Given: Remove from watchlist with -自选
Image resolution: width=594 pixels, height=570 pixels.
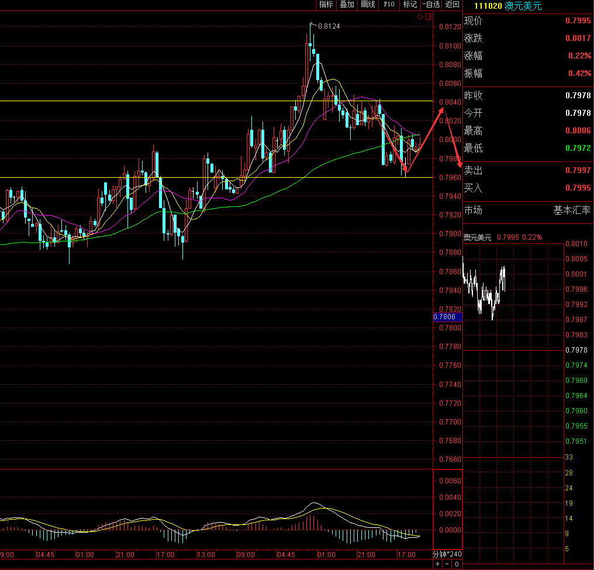Looking at the screenshot, I should [431, 5].
